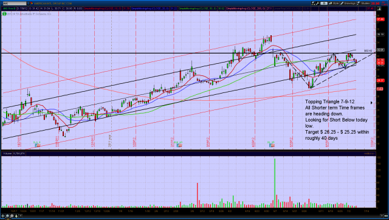
Task: Click the 35.18 price axis bubble
Action: click(x=380, y=35)
